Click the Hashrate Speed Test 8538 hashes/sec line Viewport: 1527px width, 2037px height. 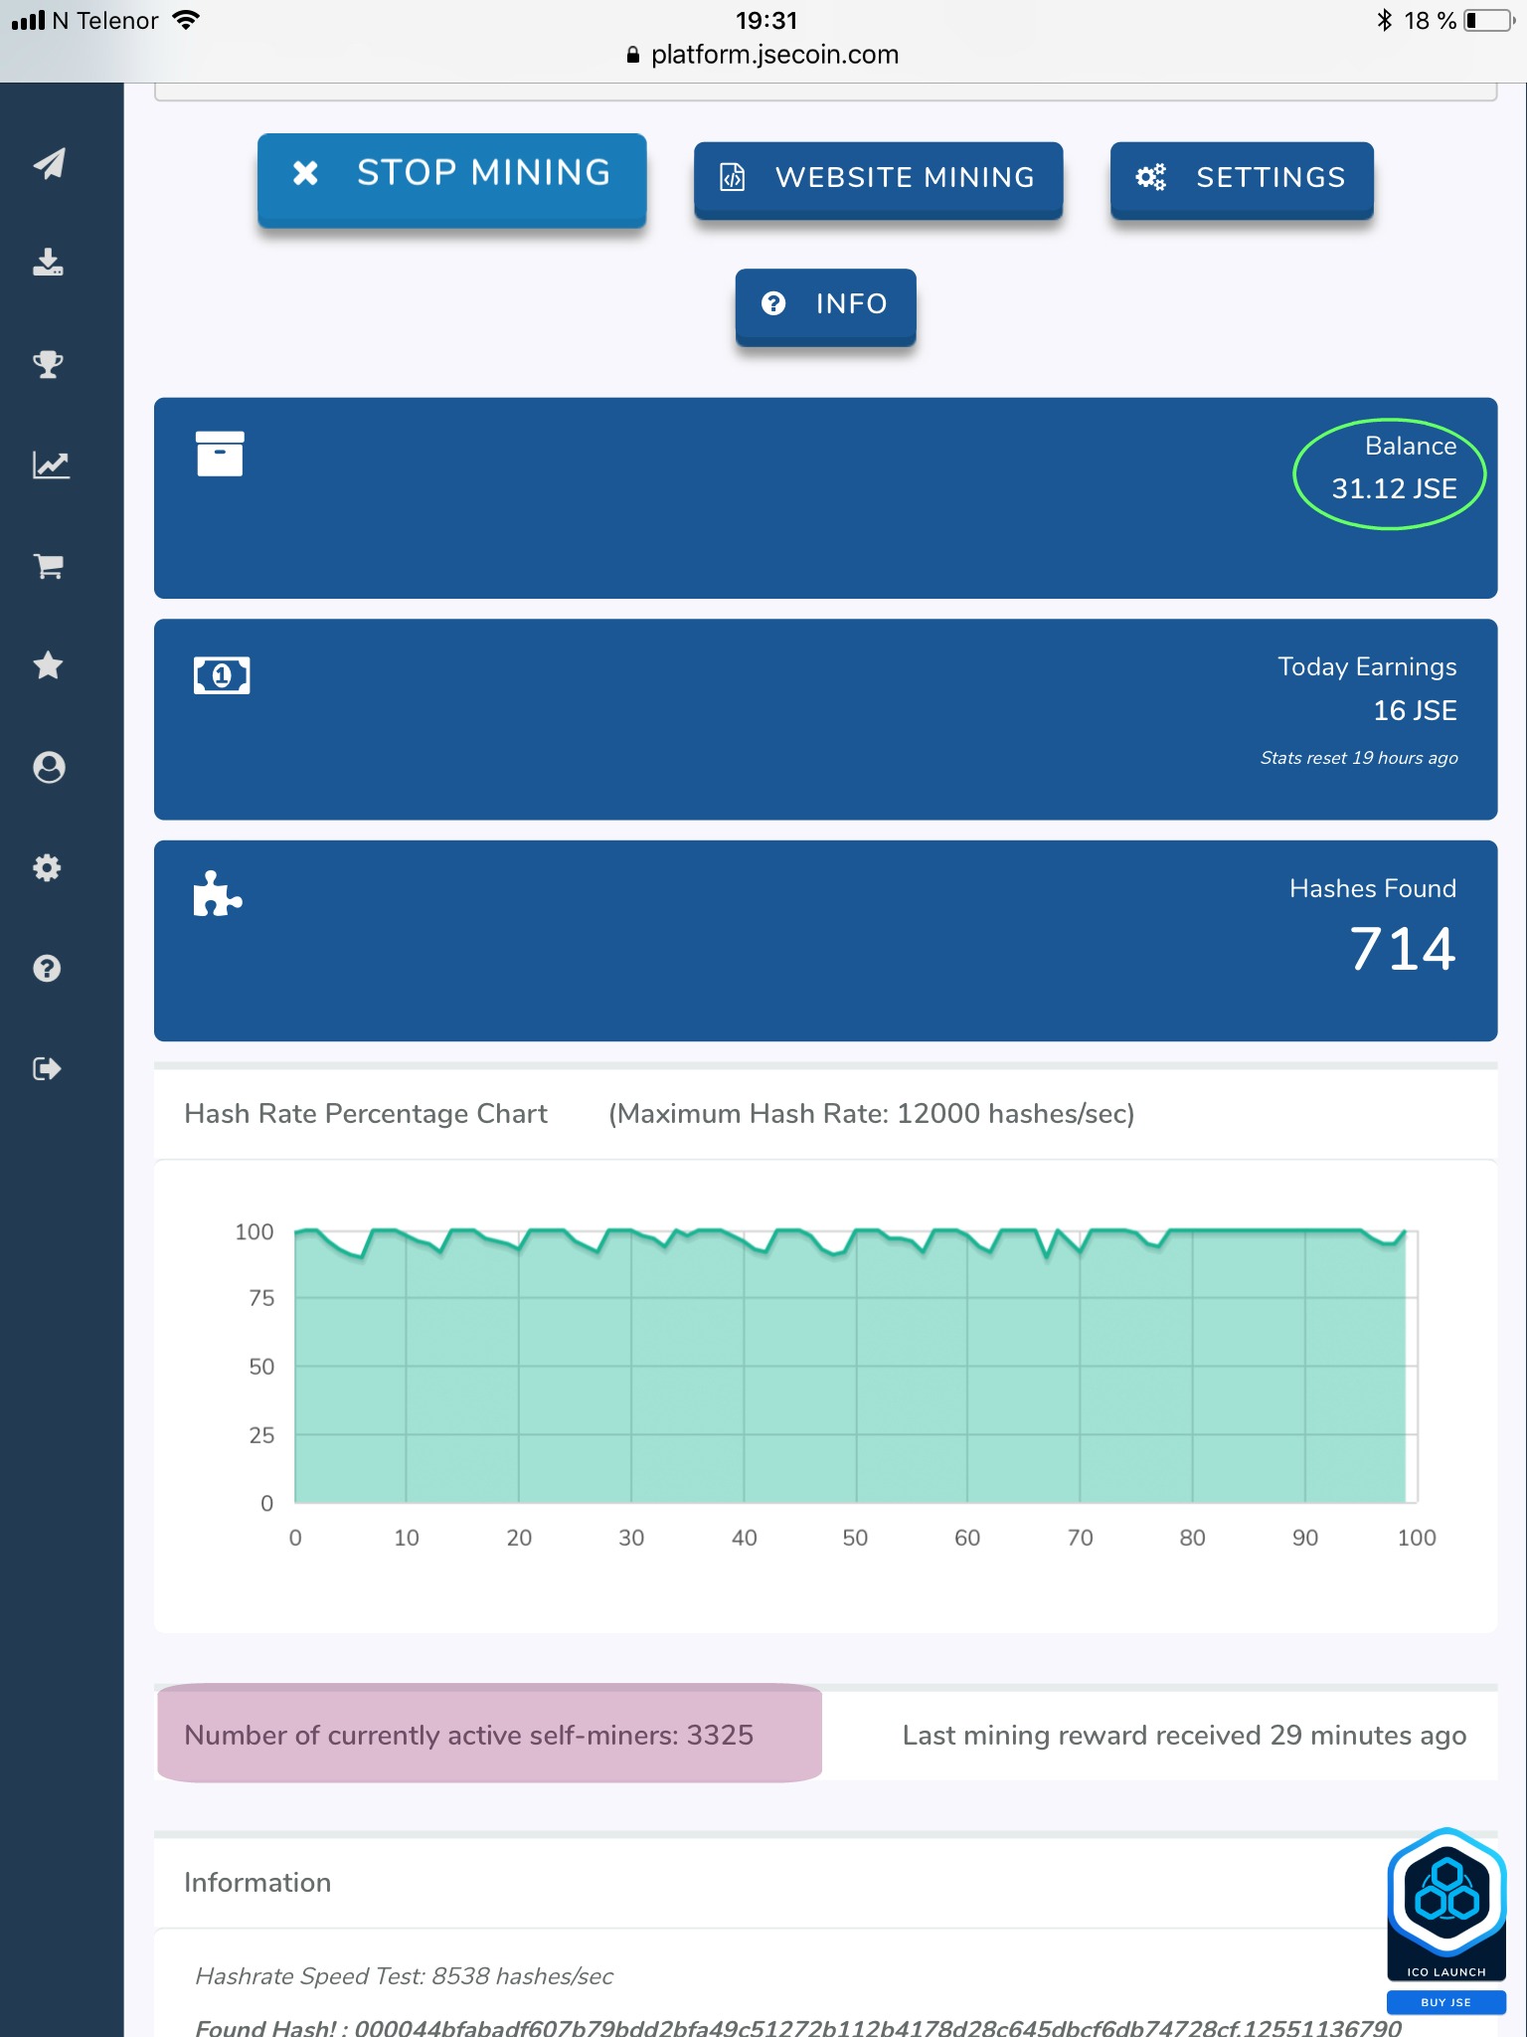[x=405, y=1976]
